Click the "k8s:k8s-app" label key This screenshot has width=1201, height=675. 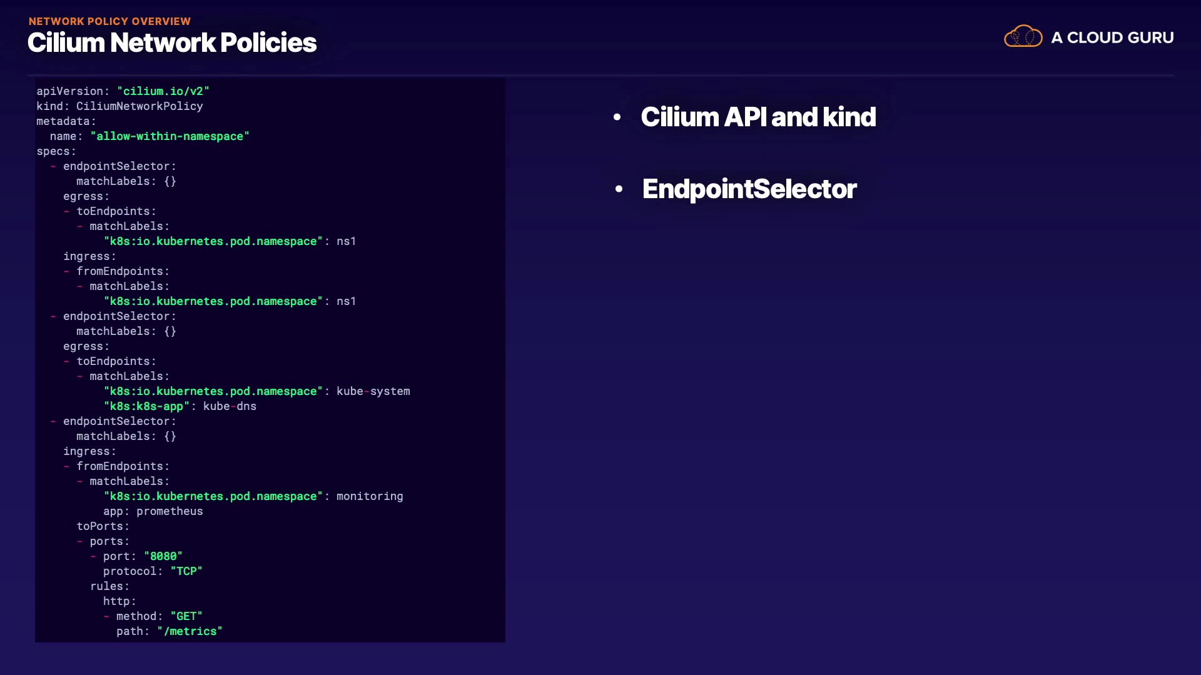coord(146,406)
